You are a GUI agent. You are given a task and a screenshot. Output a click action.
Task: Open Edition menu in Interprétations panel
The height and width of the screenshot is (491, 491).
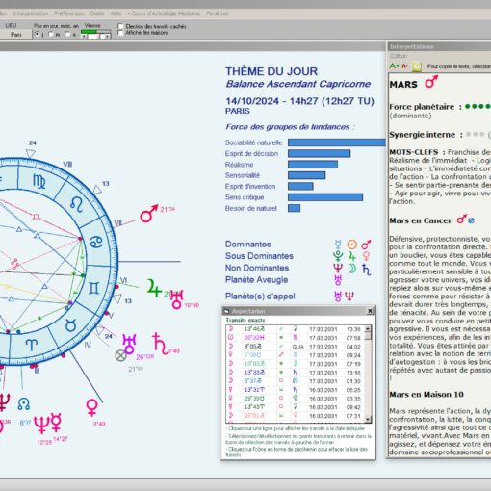pos(399,56)
